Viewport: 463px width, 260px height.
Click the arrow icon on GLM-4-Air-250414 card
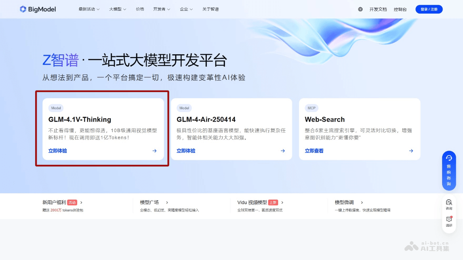282,151
